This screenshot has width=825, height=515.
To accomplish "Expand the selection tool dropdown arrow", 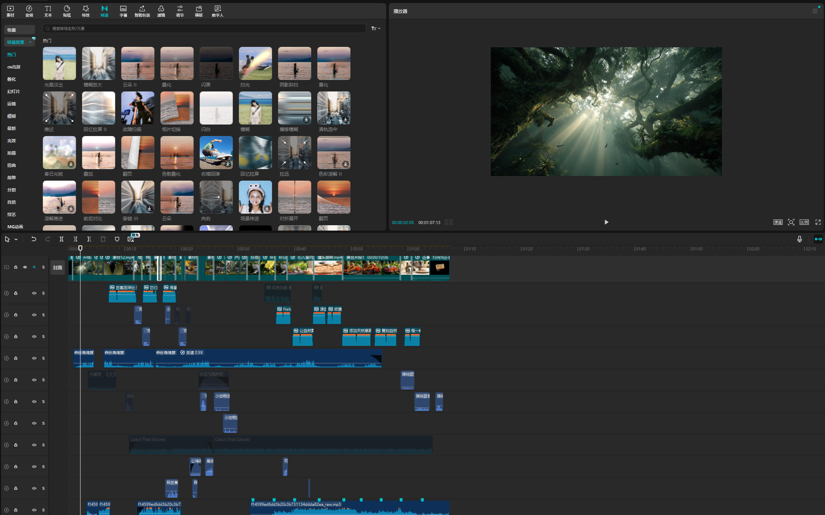I will click(x=16, y=239).
